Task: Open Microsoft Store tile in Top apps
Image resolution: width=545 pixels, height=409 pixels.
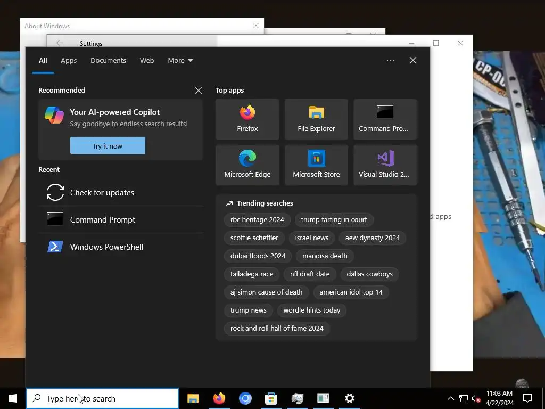Action: [x=316, y=165]
